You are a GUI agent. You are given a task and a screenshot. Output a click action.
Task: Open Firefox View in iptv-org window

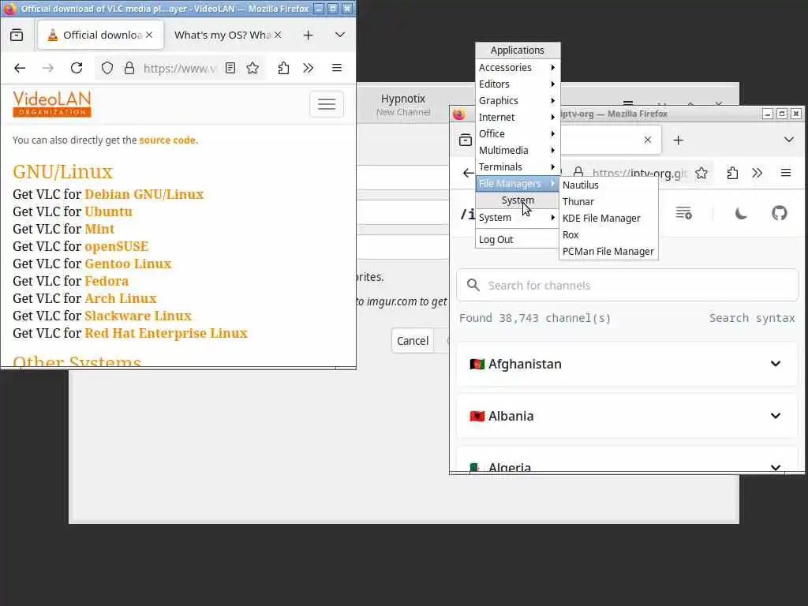[466, 140]
